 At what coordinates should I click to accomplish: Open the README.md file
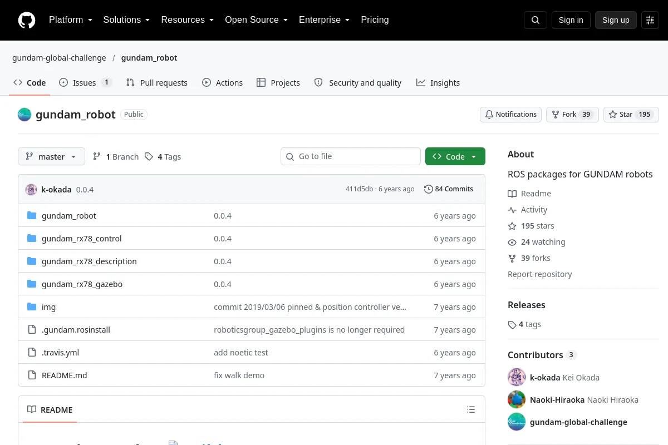click(x=65, y=375)
